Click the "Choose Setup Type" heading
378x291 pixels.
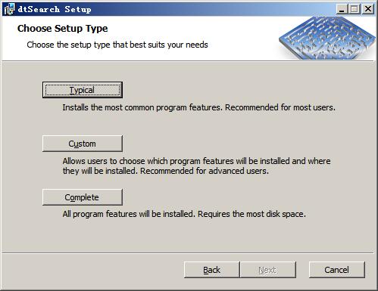pos(63,29)
